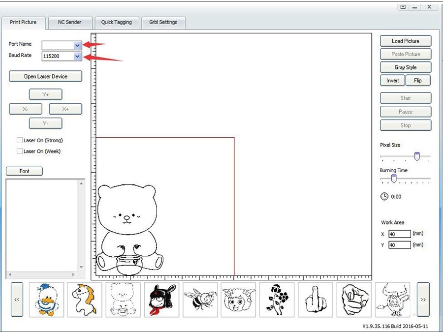This screenshot has width=443, height=333.
Task: Select the rose flower thumbnail
Action: tap(277, 300)
